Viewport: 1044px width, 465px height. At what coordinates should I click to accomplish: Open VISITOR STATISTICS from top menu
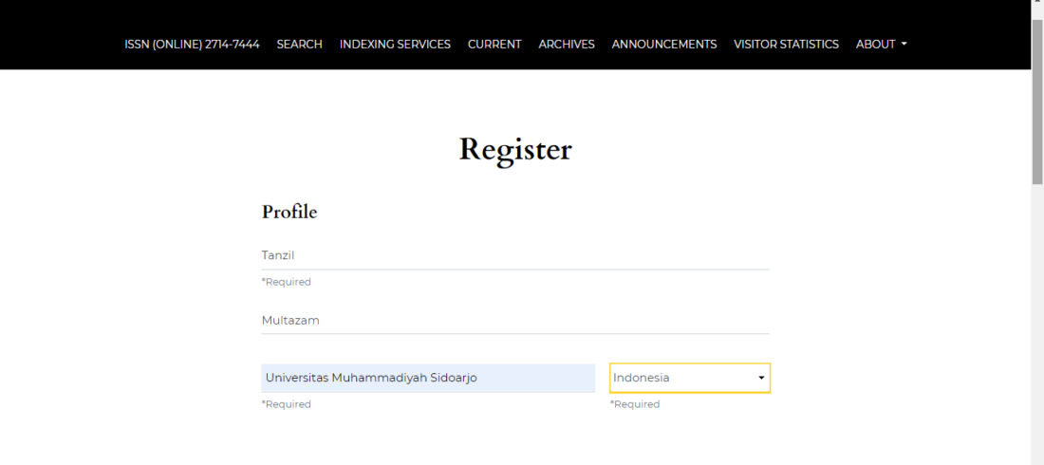786,45
